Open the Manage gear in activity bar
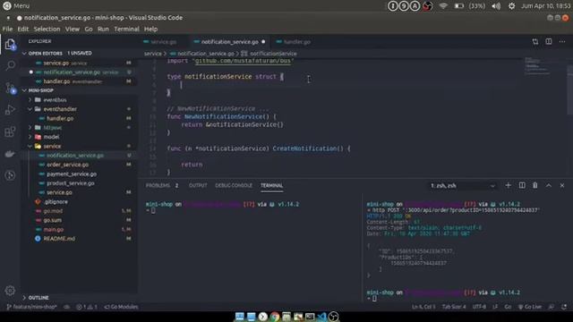 pos(10,291)
